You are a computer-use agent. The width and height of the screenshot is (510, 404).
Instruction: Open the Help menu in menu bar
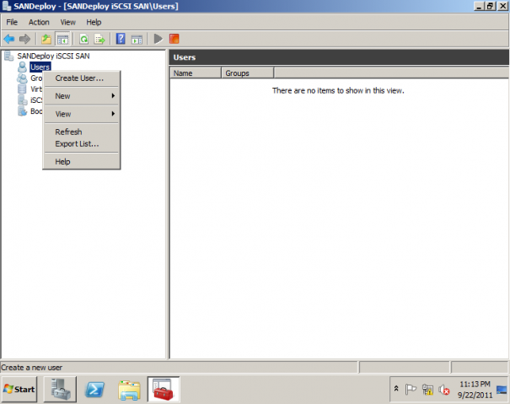tap(94, 22)
